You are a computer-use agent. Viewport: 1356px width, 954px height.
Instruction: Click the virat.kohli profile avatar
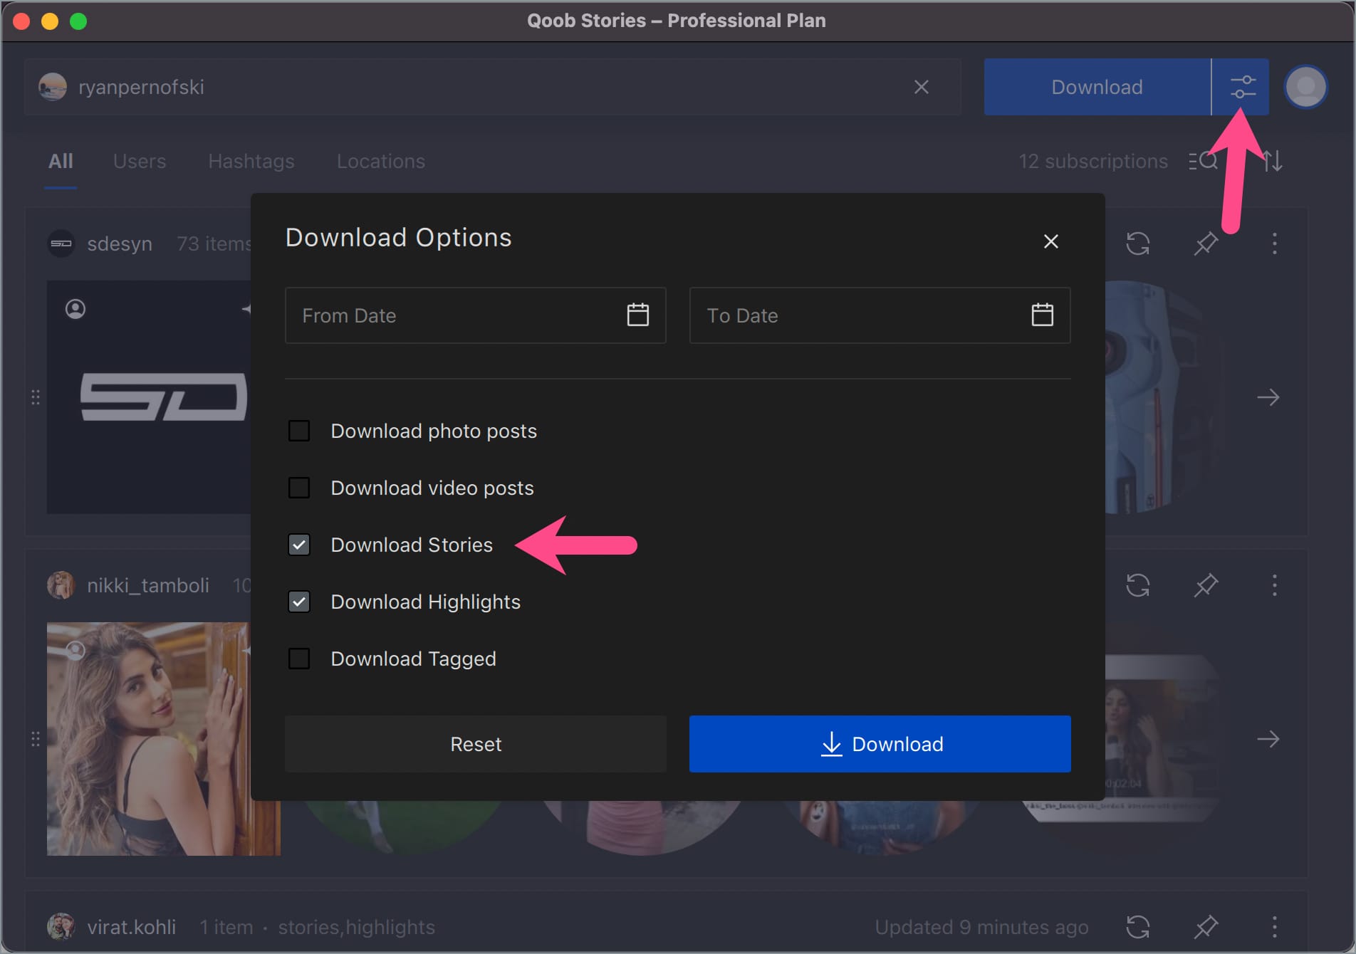pyautogui.click(x=61, y=927)
